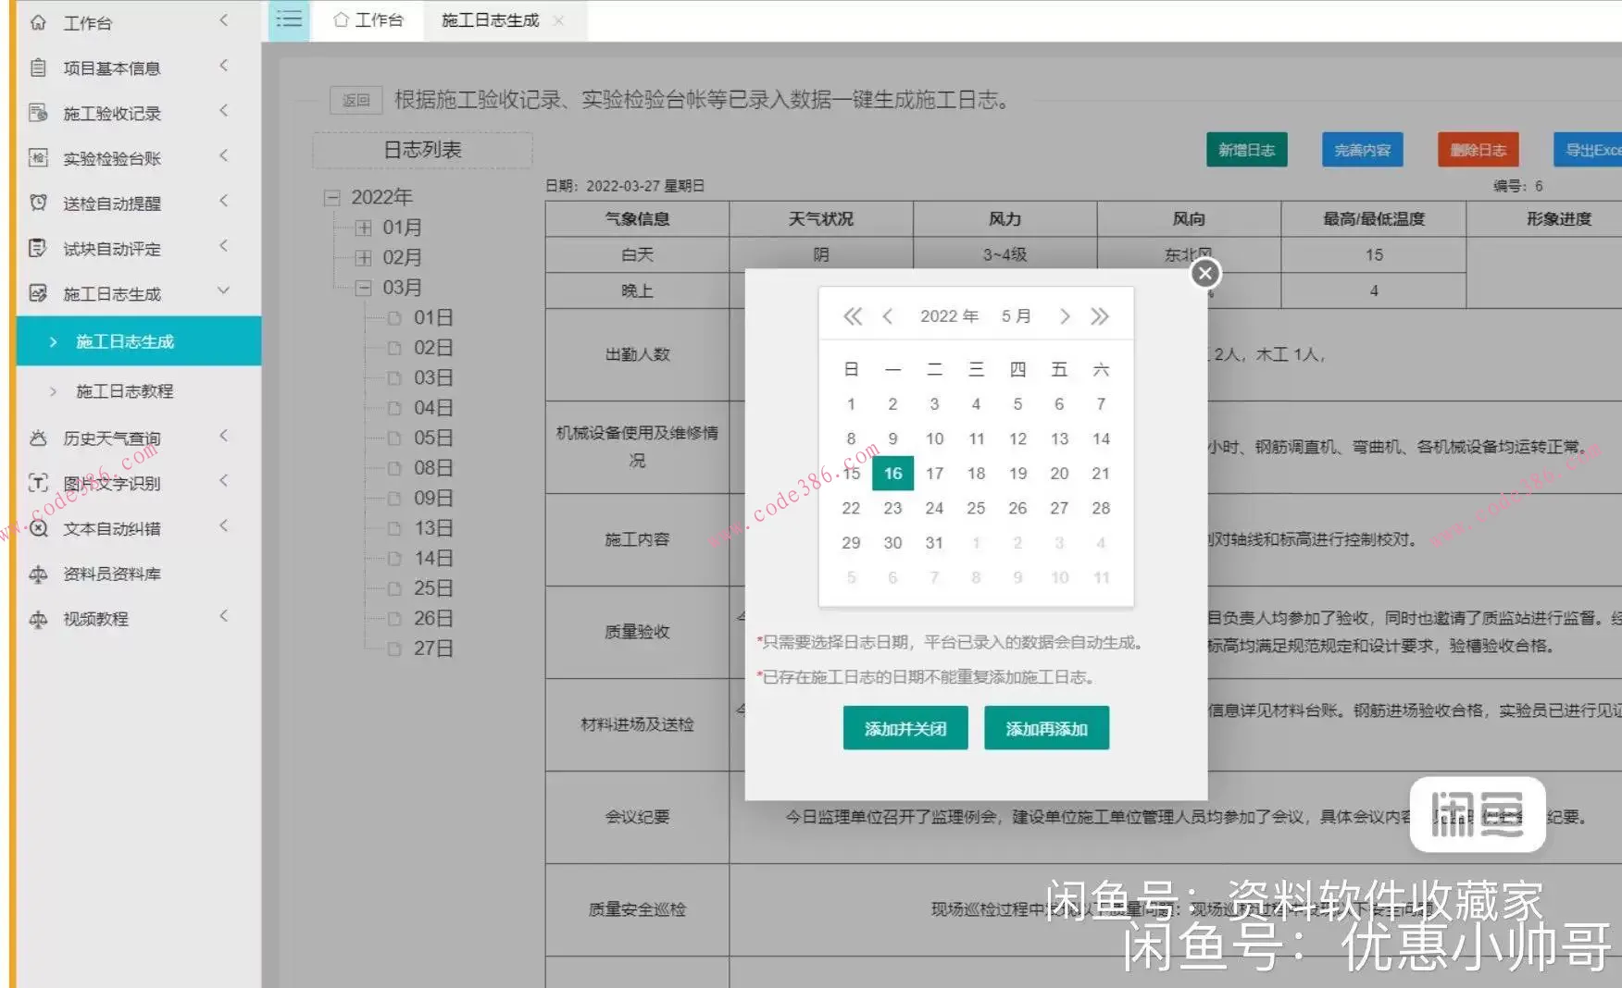Image resolution: width=1622 pixels, height=988 pixels.
Task: Open 图片文字识别 image-to-text tool icon
Action: point(36,482)
